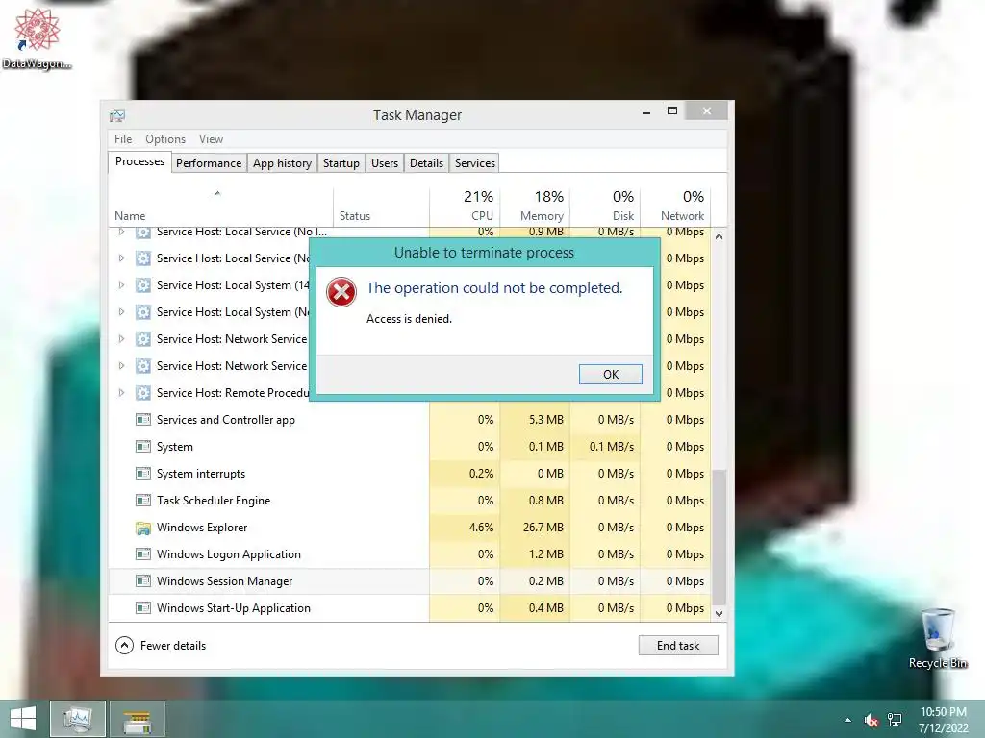Click the Windows Session Manager icon
985x738 pixels.
point(143,581)
